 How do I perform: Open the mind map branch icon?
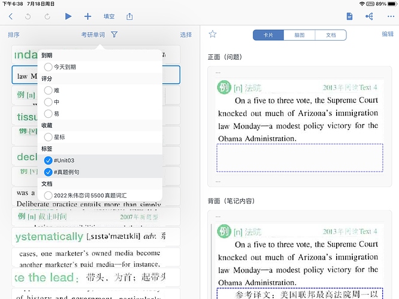pos(369,16)
